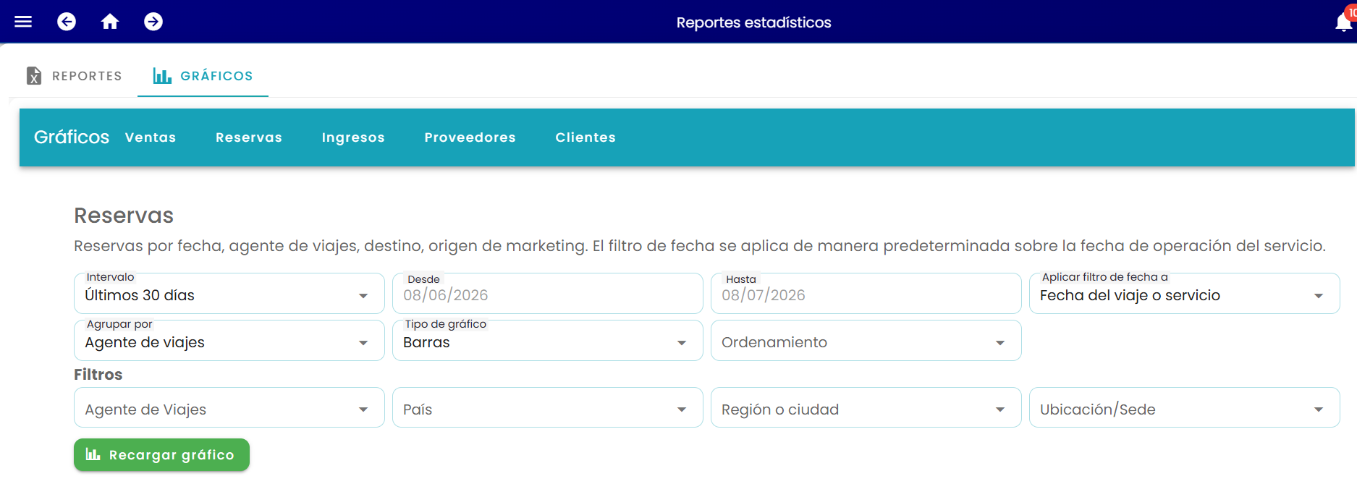Open the País filter dropdown
Image resolution: width=1357 pixels, height=484 pixels.
pyautogui.click(x=548, y=407)
